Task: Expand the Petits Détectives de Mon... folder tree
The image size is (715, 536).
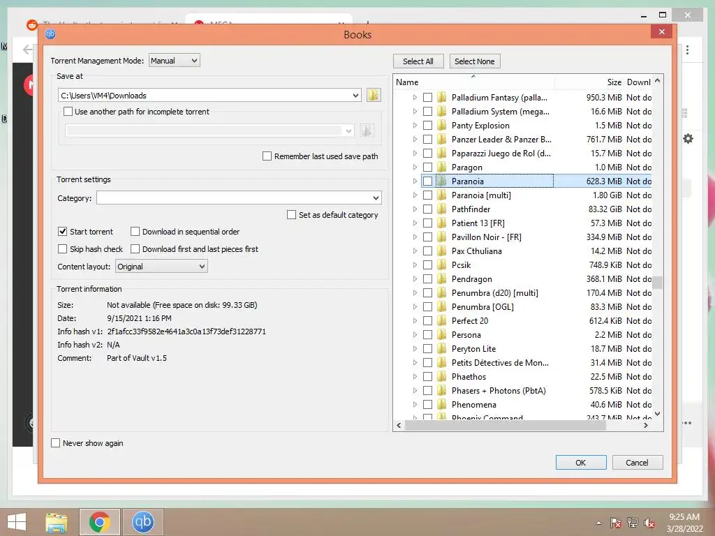Action: [415, 363]
